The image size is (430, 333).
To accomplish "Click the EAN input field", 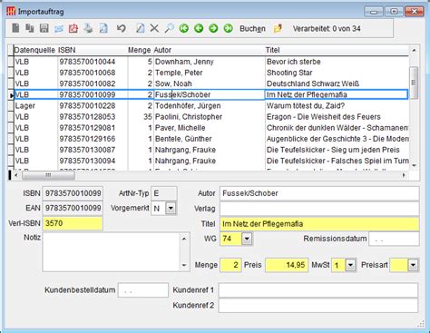I will pyautogui.click(x=73, y=208).
